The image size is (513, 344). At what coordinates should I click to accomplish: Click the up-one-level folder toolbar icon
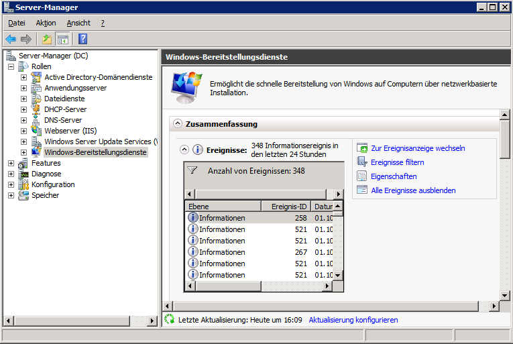(x=47, y=40)
